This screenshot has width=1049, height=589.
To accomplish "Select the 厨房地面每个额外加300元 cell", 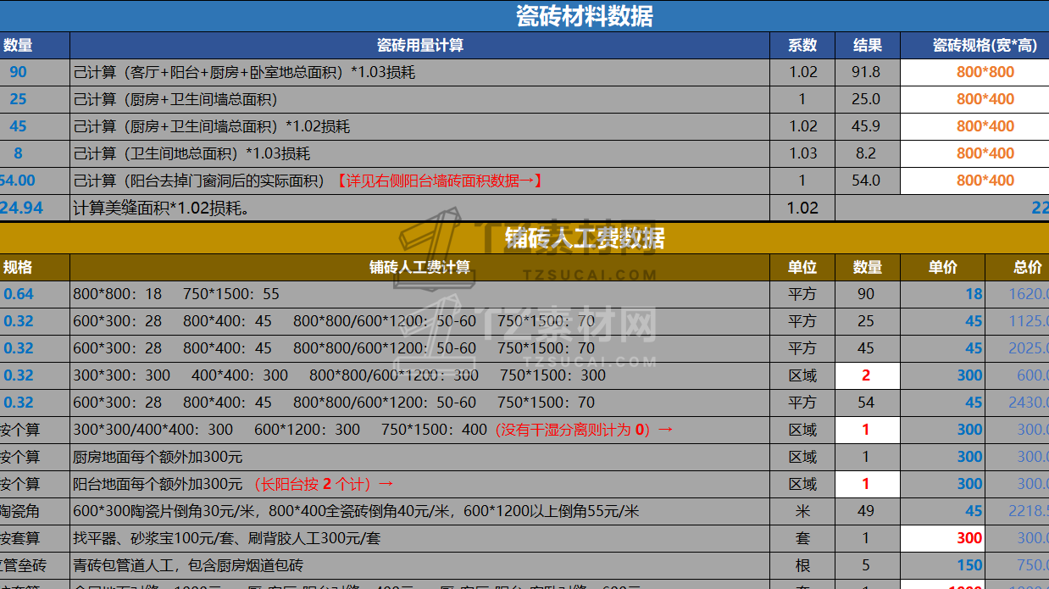I will tap(420, 457).
